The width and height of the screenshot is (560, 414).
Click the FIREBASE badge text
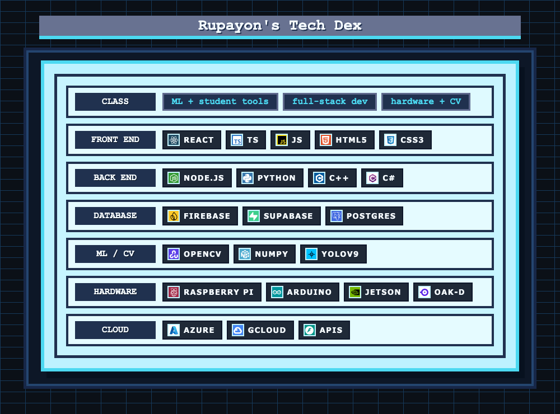[x=207, y=216]
